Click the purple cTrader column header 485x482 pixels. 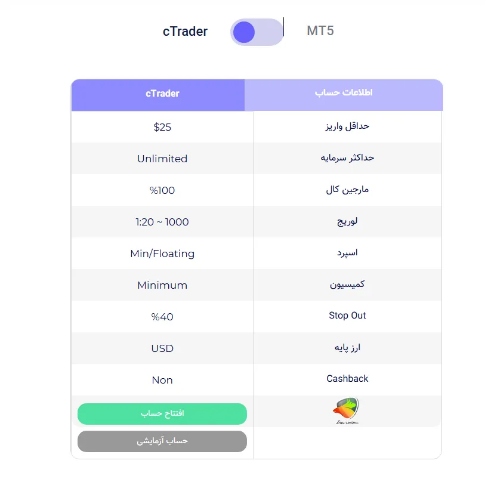click(161, 94)
